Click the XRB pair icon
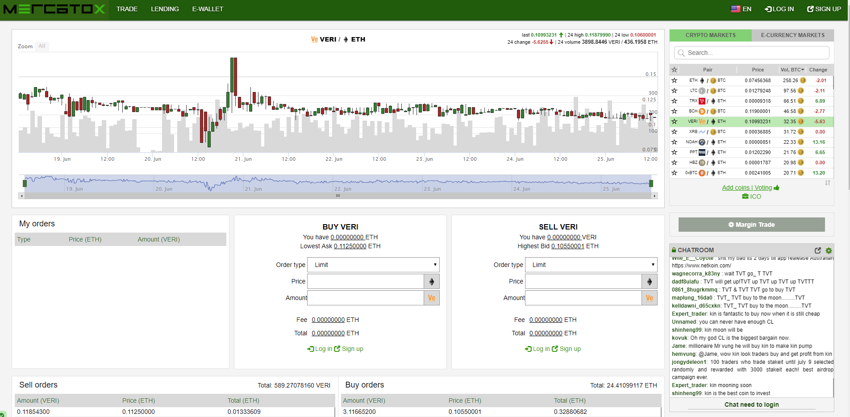This screenshot has width=850, height=417. tap(702, 132)
